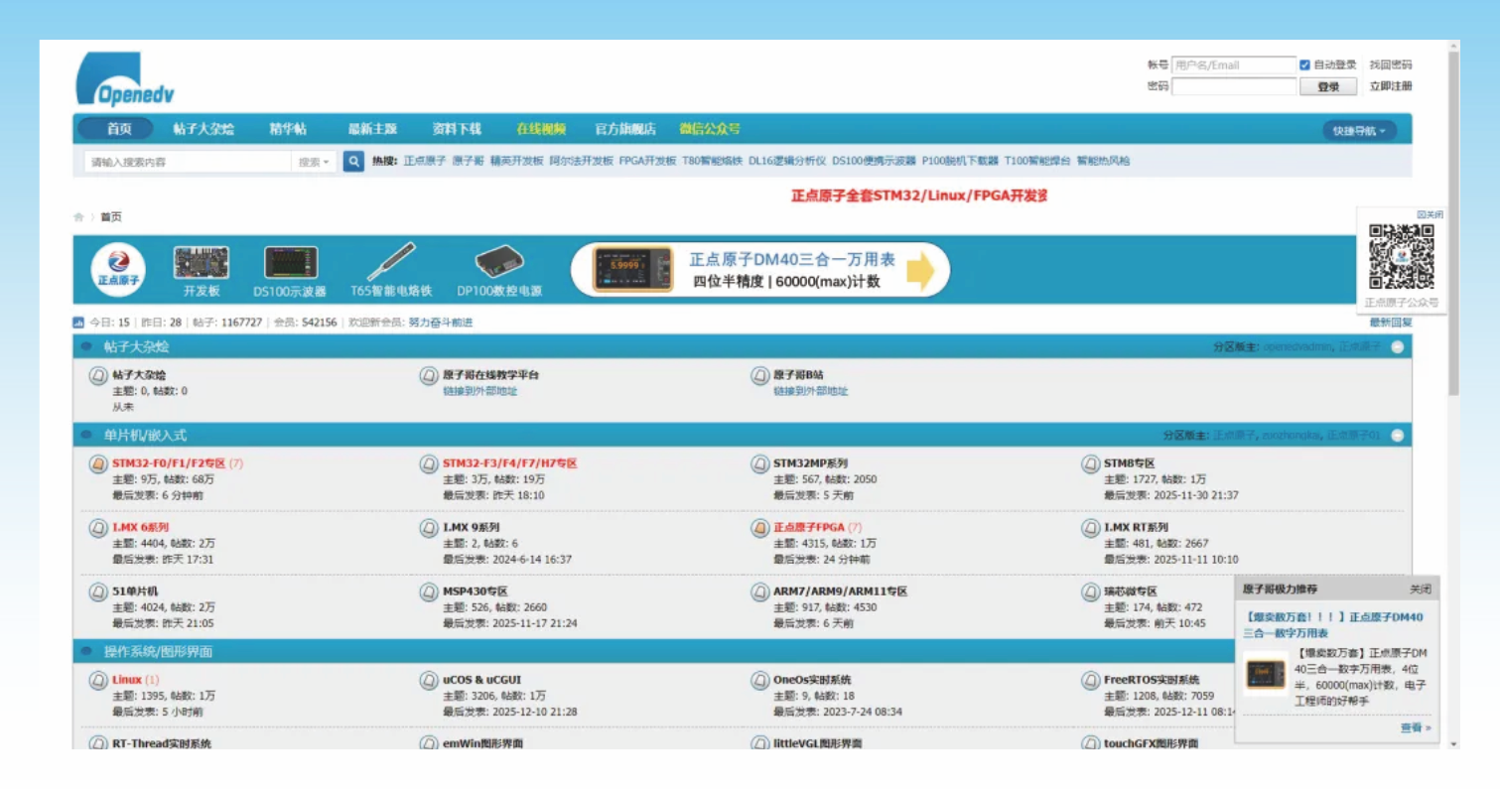1500x789 pixels.
Task: Click the 用户名/Email input field
Action: [x=1233, y=66]
